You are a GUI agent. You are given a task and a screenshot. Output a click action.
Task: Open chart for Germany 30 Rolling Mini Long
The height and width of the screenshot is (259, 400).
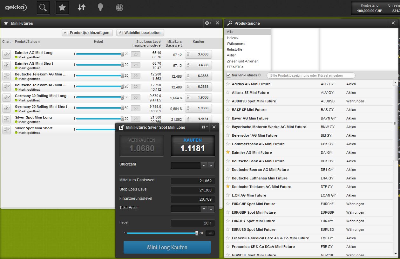6,97
